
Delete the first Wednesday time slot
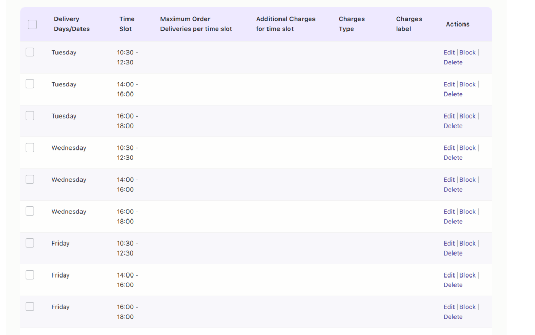click(x=453, y=157)
